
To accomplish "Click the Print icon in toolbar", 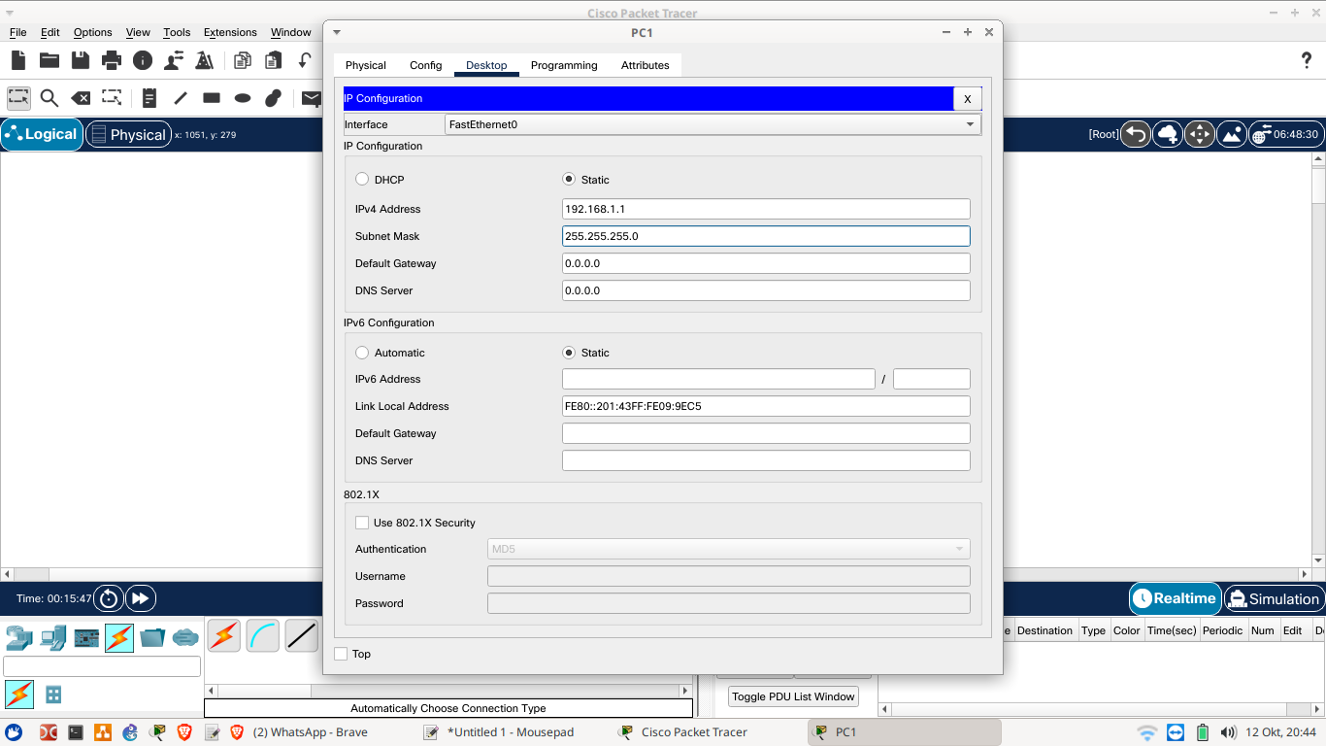I will 112,60.
